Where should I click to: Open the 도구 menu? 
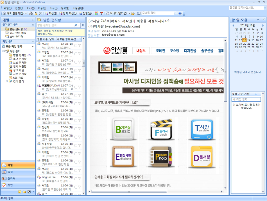click(53, 8)
